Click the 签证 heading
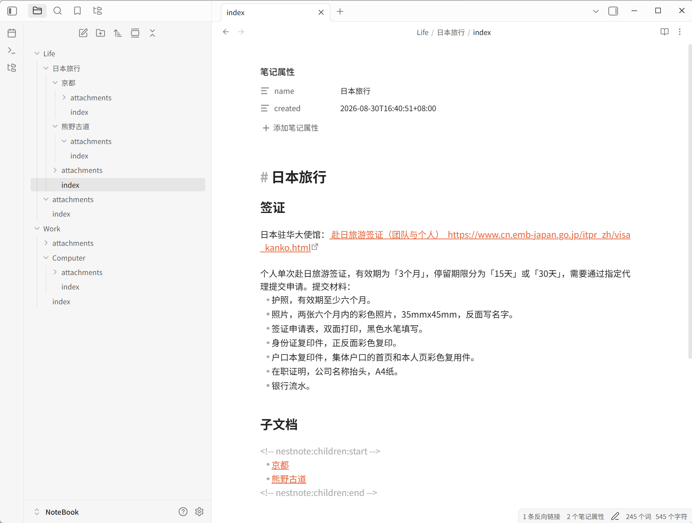The height and width of the screenshot is (523, 692). tap(273, 208)
